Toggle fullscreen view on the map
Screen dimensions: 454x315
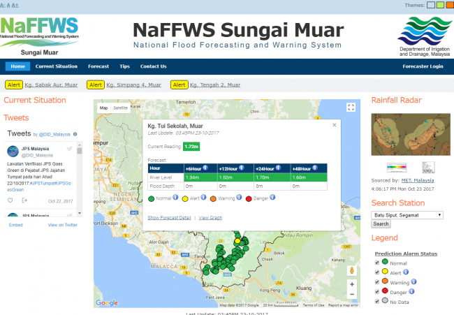point(351,108)
